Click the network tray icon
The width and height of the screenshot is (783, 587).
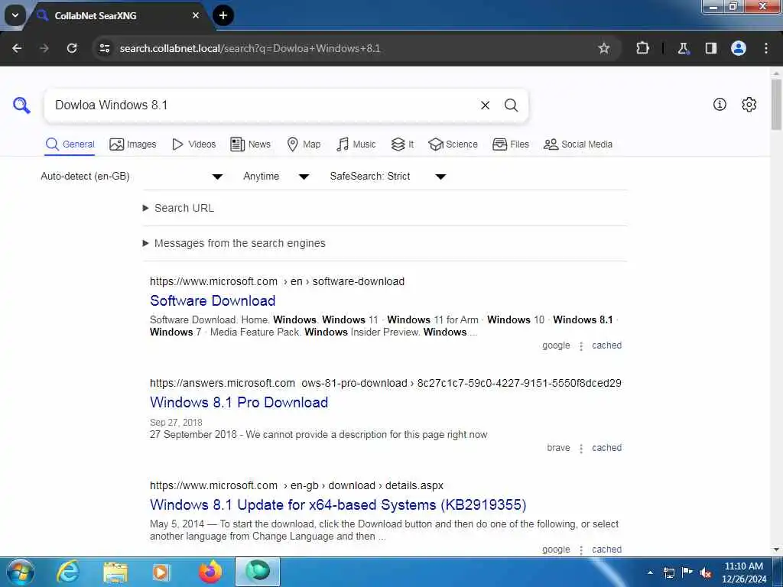[x=668, y=572]
